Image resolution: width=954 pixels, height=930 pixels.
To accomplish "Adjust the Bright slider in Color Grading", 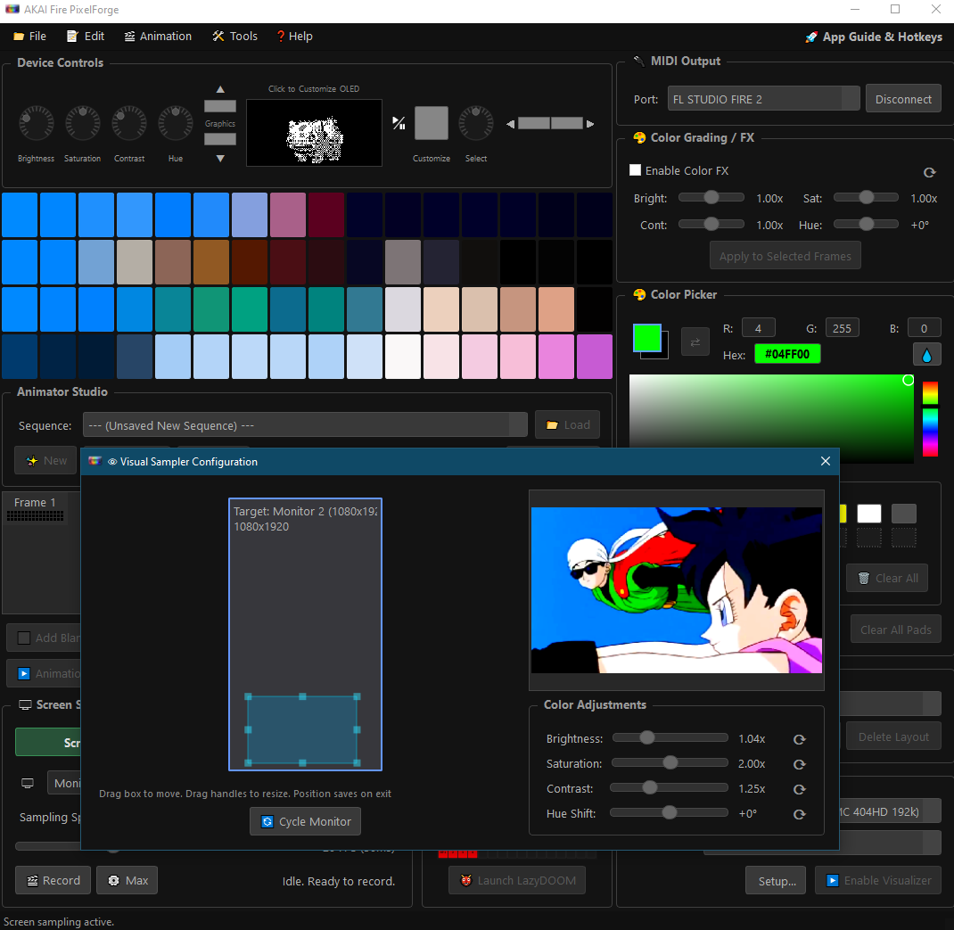I will pos(711,197).
